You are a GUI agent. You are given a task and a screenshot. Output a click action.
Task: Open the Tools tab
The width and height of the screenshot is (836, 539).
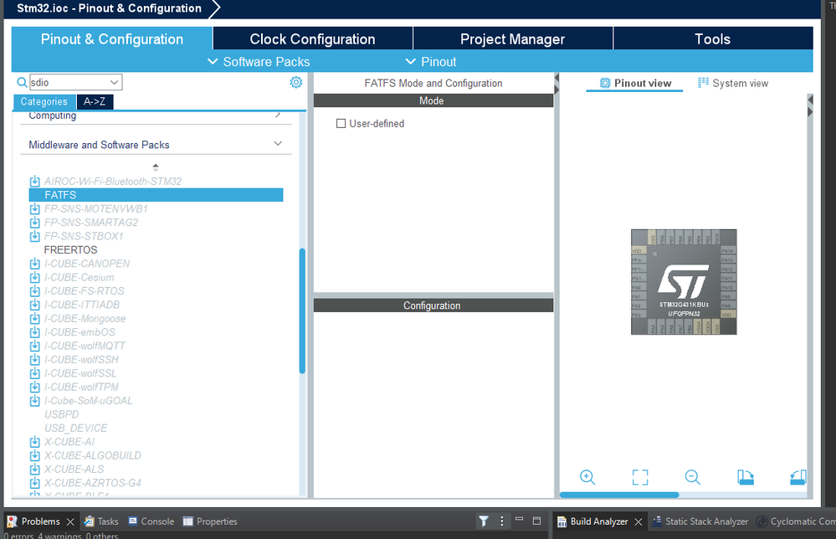point(713,39)
